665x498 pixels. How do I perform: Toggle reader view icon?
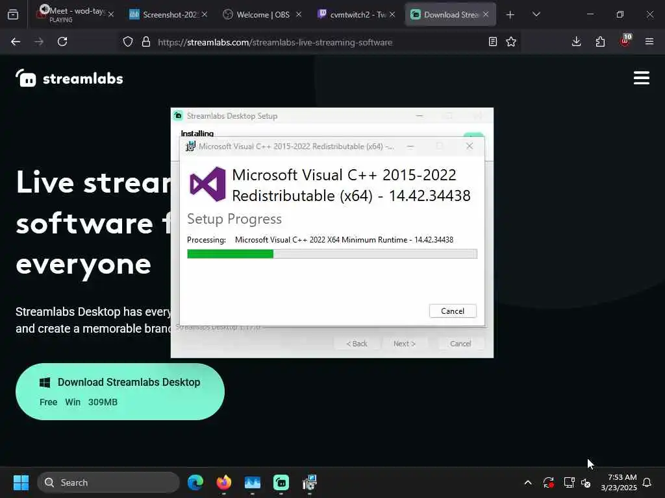click(492, 41)
